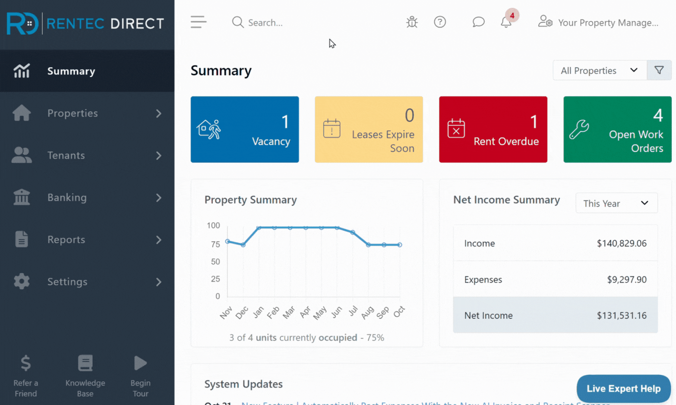
Task: Open Tenants in sidebar
Action: 87,155
